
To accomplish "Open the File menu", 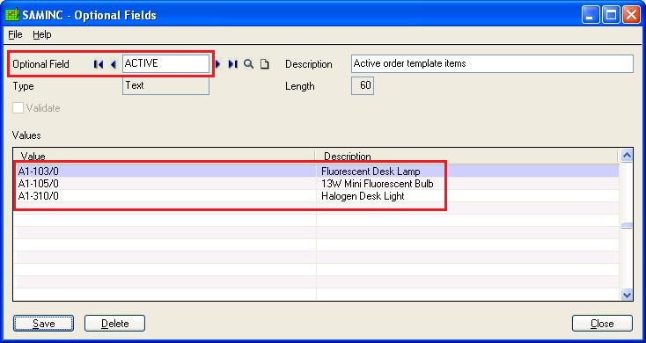I will tap(15, 34).
